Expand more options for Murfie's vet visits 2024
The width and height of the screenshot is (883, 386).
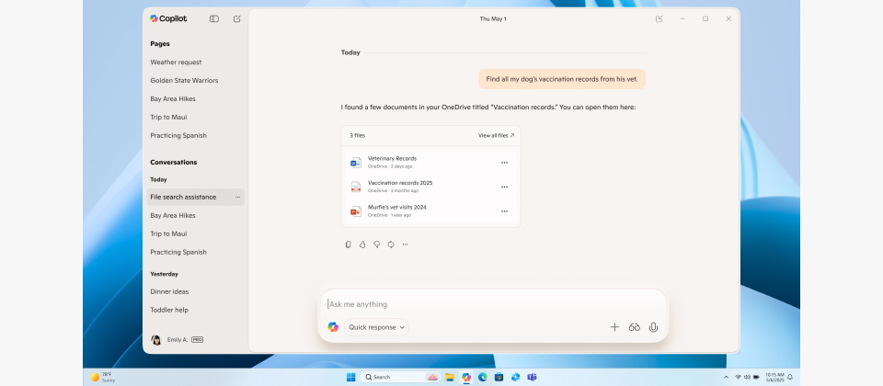(x=504, y=210)
